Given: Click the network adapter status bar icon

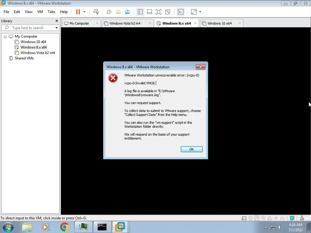Looking at the screenshot, I should [x=263, y=218].
